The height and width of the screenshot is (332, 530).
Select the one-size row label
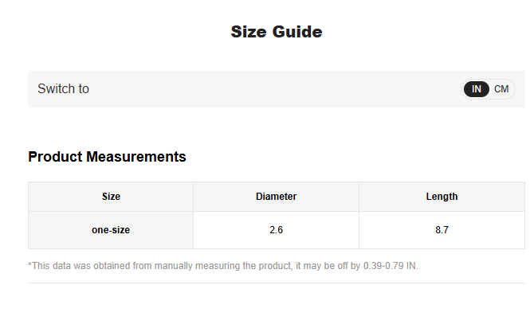pyautogui.click(x=111, y=230)
